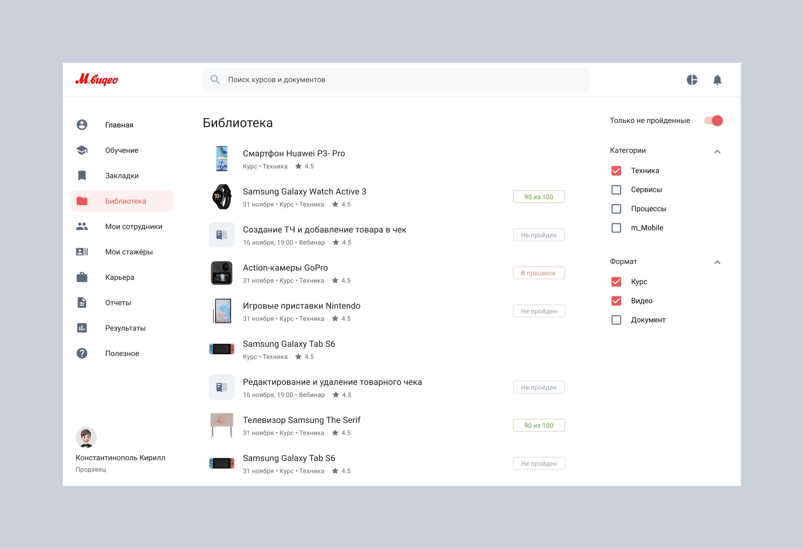
Task: Click the briefcase Карьера icon
Action: point(82,277)
